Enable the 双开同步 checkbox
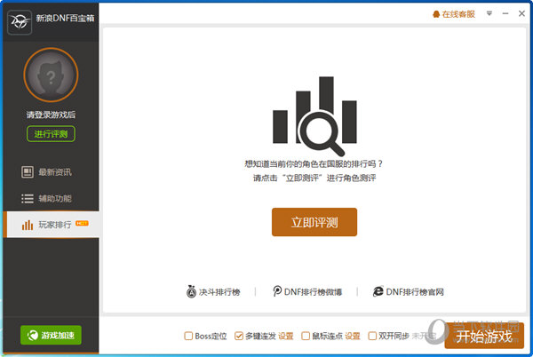Screen dimensions: 533x357 tap(372, 336)
